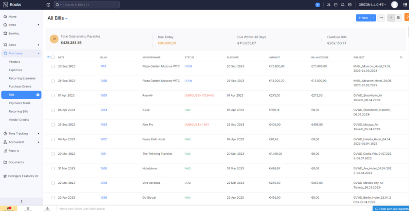Click the table search magnifier icon
The image size is (409, 211).
coord(401,58)
